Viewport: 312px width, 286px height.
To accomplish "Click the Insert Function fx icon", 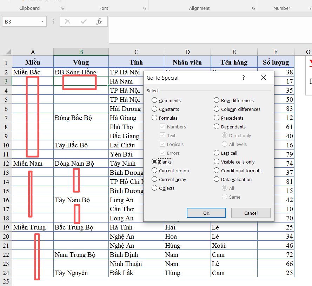I will coord(99,22).
